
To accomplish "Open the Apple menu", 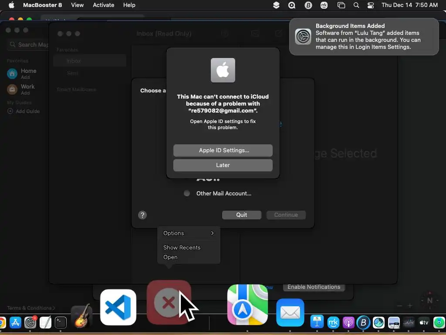I will 11,5.
